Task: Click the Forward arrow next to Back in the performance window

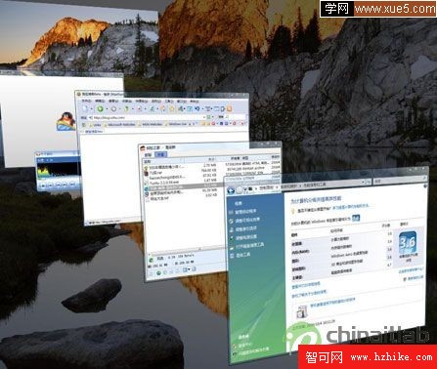Action: [x=240, y=189]
